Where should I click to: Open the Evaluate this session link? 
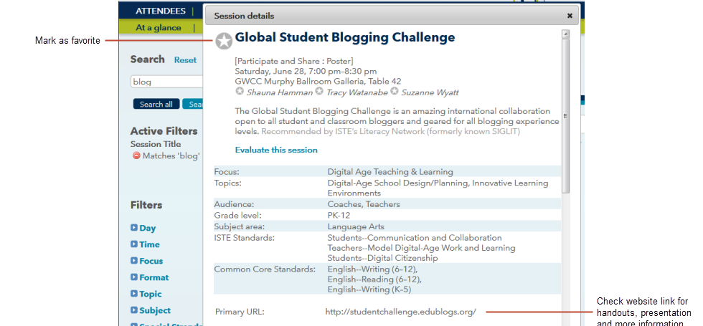276,150
